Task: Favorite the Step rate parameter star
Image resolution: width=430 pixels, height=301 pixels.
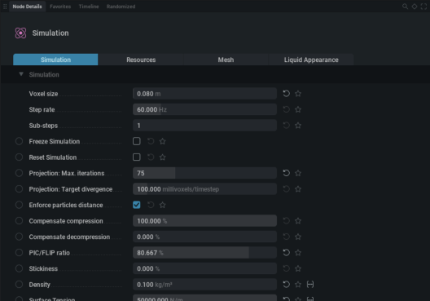Action: click(x=298, y=109)
